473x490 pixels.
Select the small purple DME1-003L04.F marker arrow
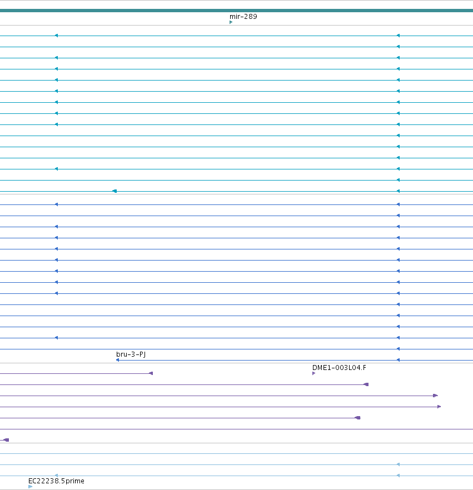313,373
